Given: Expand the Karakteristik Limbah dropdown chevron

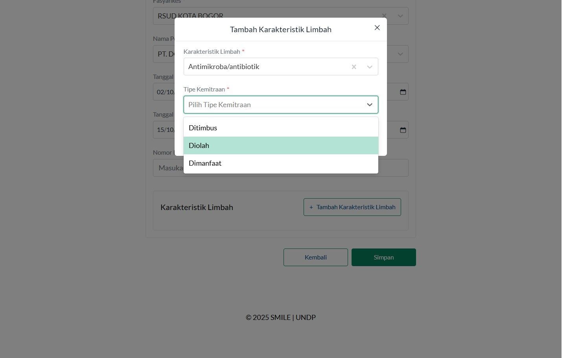Looking at the screenshot, I should coord(370,67).
